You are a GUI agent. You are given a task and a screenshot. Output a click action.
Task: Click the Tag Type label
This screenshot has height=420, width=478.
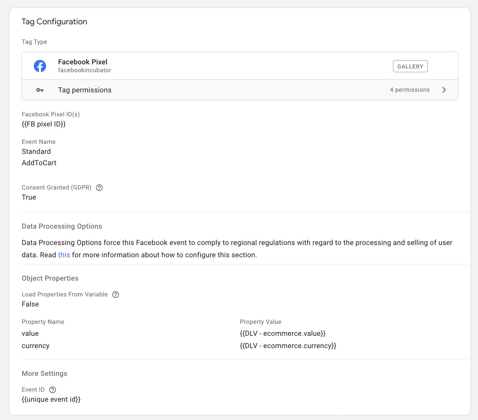click(x=34, y=42)
